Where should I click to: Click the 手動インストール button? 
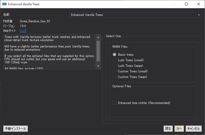16,129
